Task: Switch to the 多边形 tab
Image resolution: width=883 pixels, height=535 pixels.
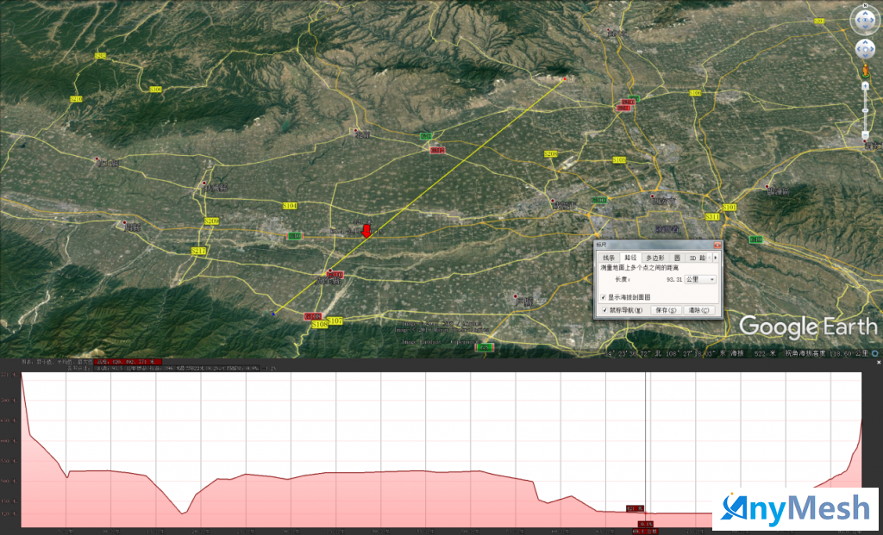Action: tap(654, 258)
